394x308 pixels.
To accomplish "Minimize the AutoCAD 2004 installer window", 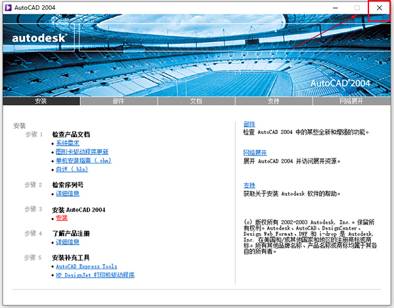I will point(335,8).
